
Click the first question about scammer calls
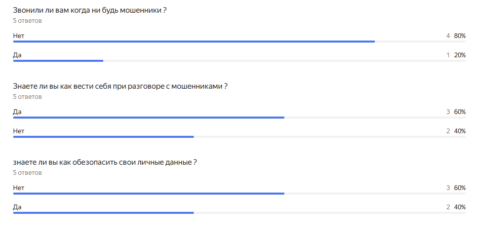coord(90,11)
